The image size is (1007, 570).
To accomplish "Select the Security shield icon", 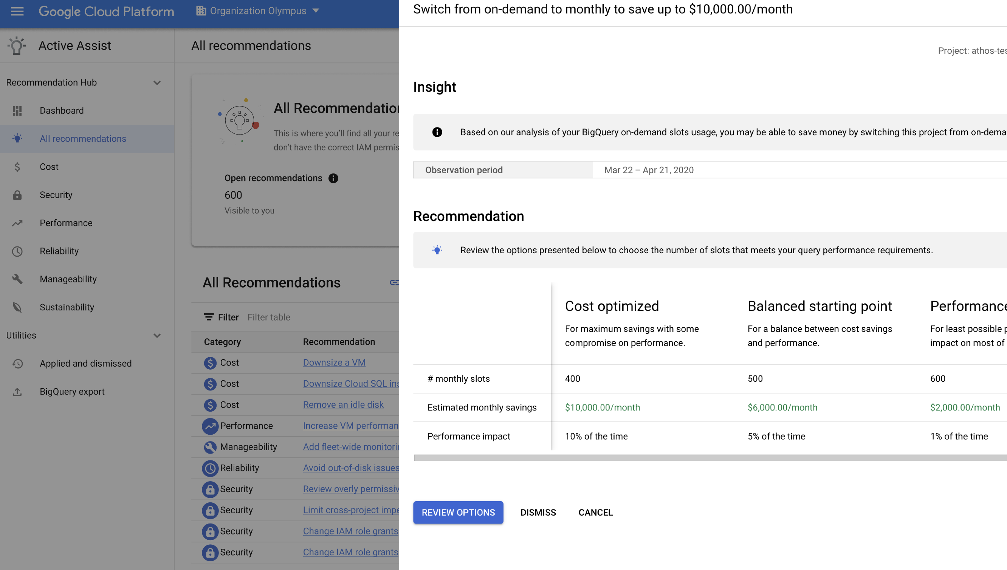I will 17,194.
